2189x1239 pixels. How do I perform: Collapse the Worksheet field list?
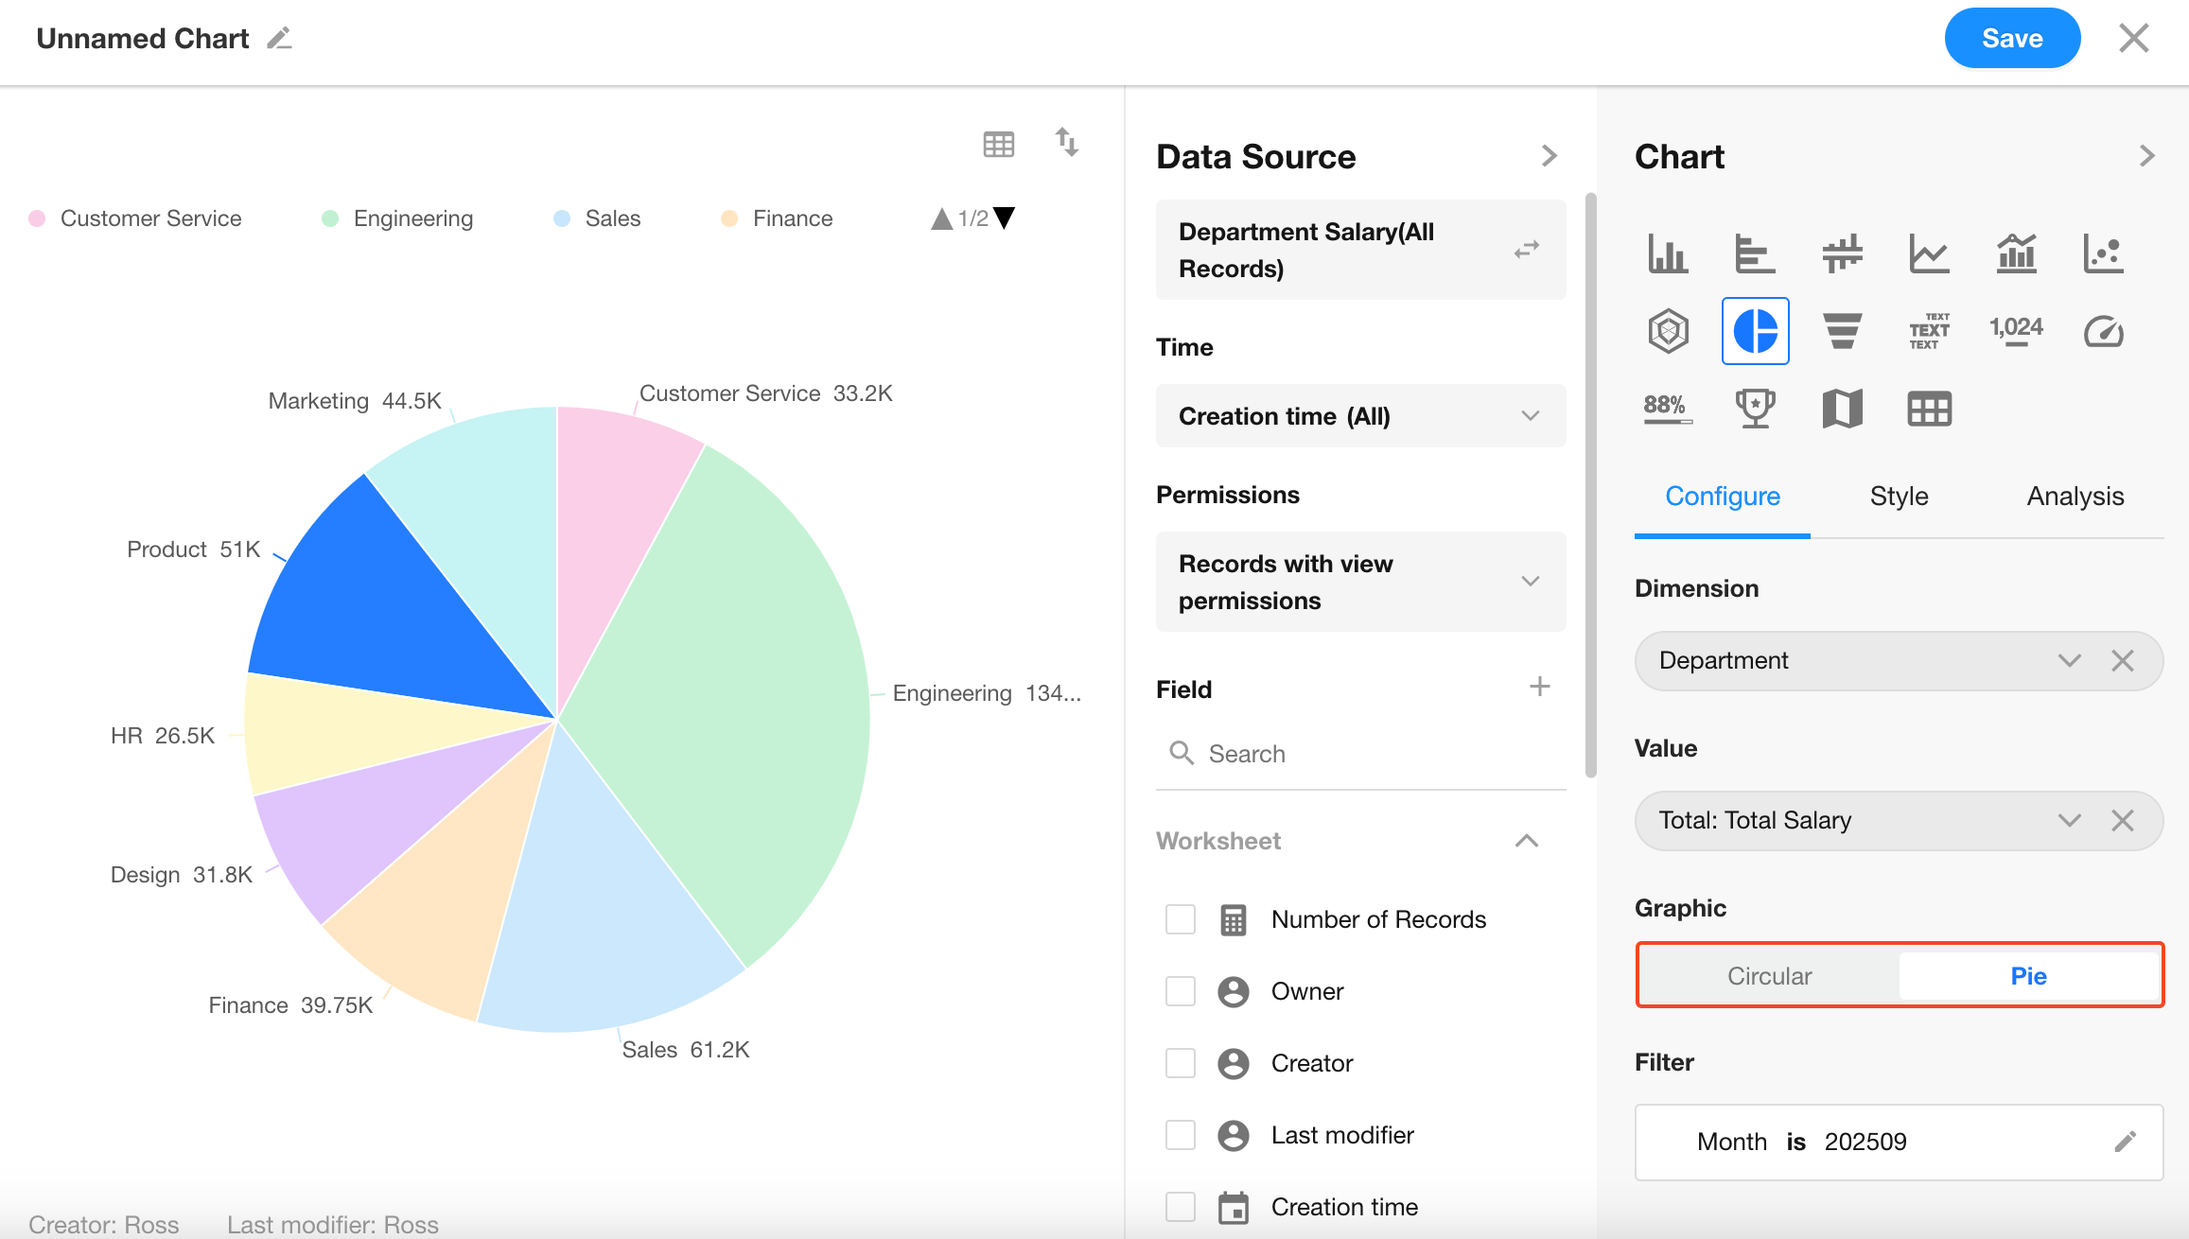(1526, 841)
